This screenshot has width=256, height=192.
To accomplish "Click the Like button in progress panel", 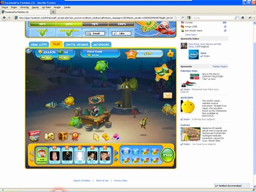I will pos(122,34).
